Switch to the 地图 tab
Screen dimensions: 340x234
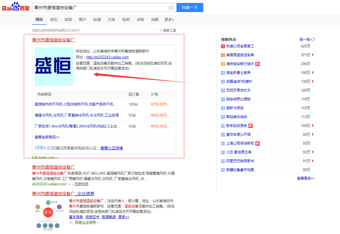click(x=155, y=20)
